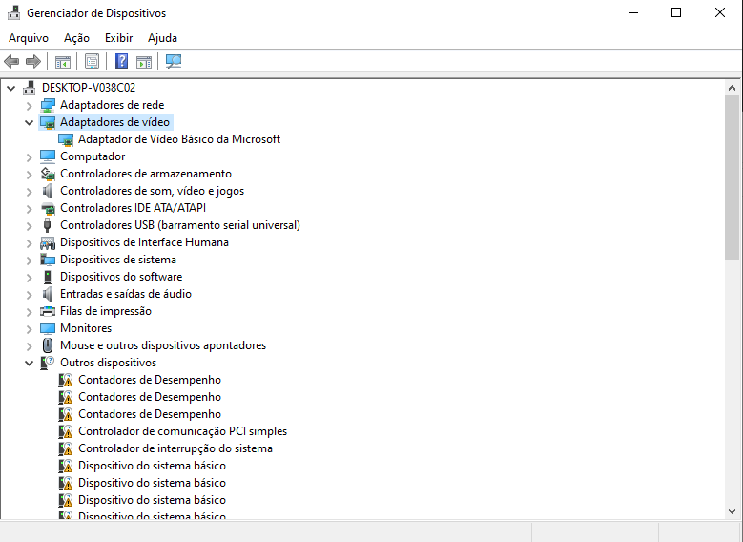The image size is (743, 542).
Task: Click the printer icon for Filas de impressão
Action: pos(48,311)
